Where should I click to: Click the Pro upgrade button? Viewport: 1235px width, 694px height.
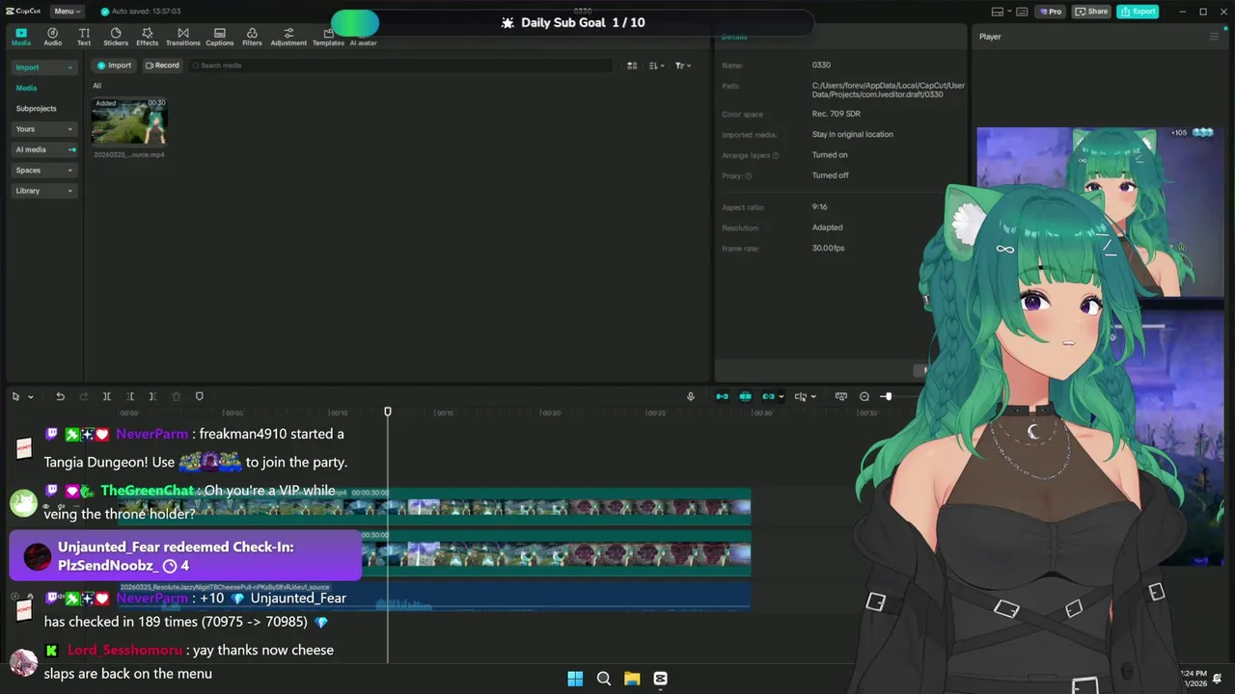(1050, 12)
